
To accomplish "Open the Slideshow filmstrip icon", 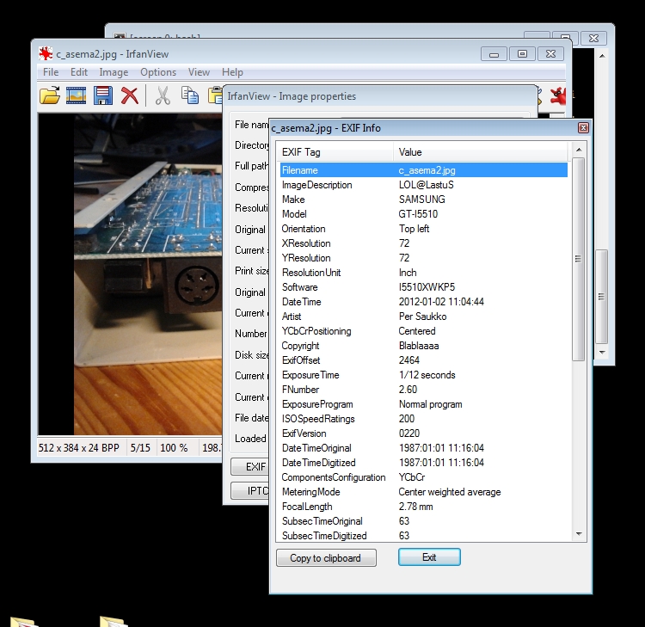I will click(76, 95).
